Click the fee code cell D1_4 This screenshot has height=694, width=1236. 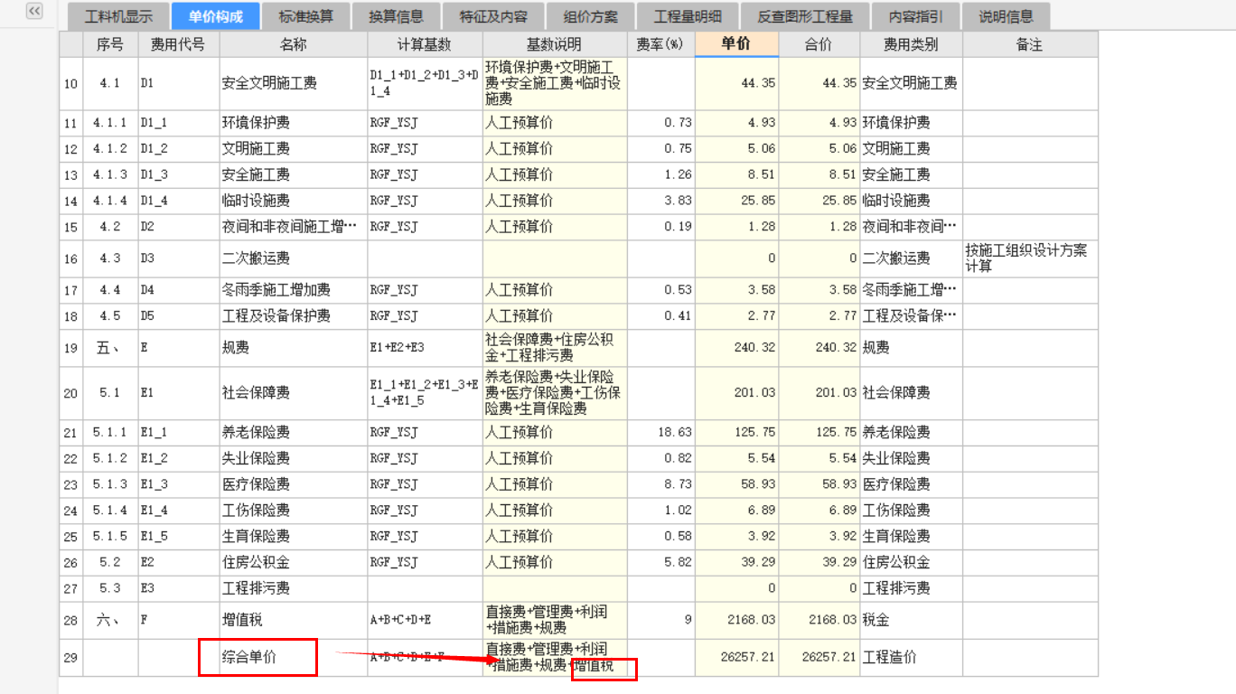178,201
